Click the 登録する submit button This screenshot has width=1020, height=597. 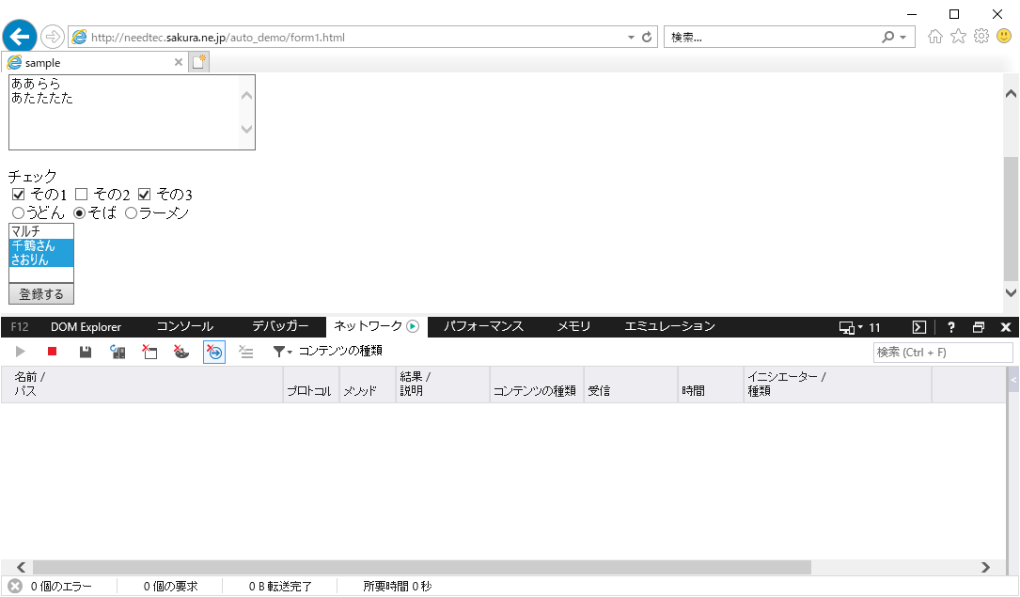[41, 294]
